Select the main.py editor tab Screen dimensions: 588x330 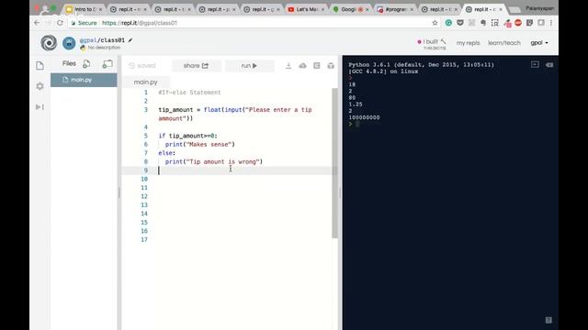click(145, 82)
